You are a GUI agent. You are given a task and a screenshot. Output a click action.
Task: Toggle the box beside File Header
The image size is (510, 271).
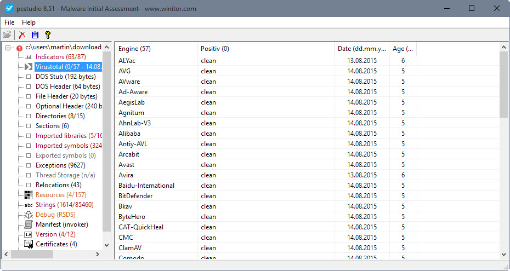pyautogui.click(x=29, y=96)
